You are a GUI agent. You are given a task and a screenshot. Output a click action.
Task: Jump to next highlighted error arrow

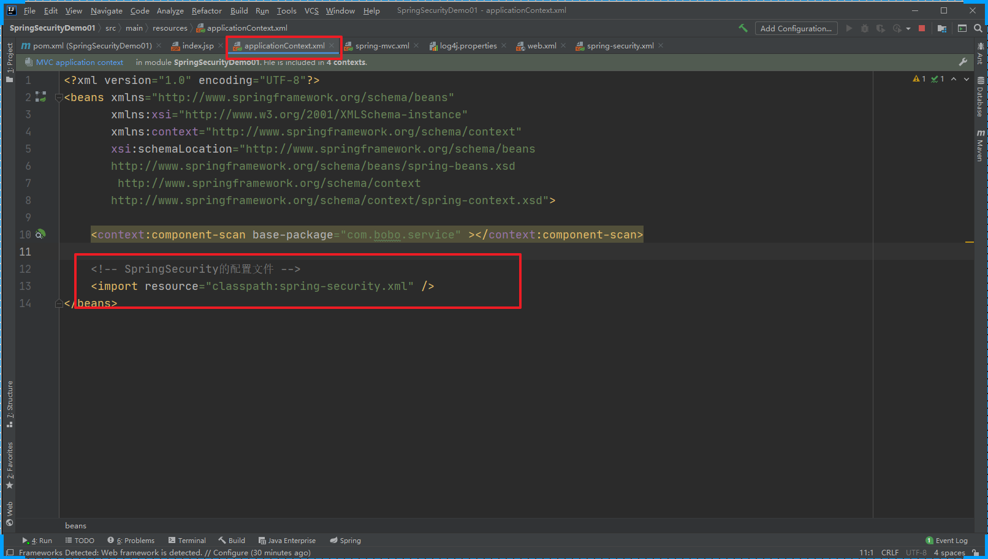(x=967, y=79)
